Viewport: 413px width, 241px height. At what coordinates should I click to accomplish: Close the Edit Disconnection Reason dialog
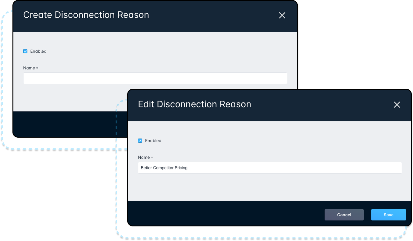(x=397, y=105)
